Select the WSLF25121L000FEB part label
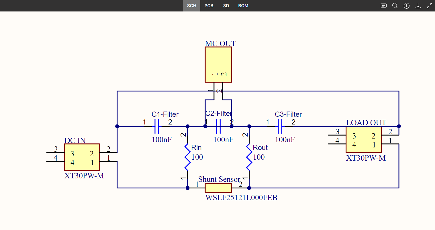 241,198
